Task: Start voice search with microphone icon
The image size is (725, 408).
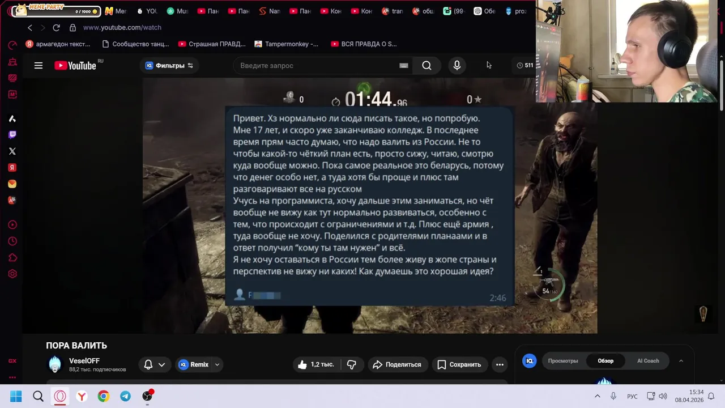Action: click(x=457, y=66)
